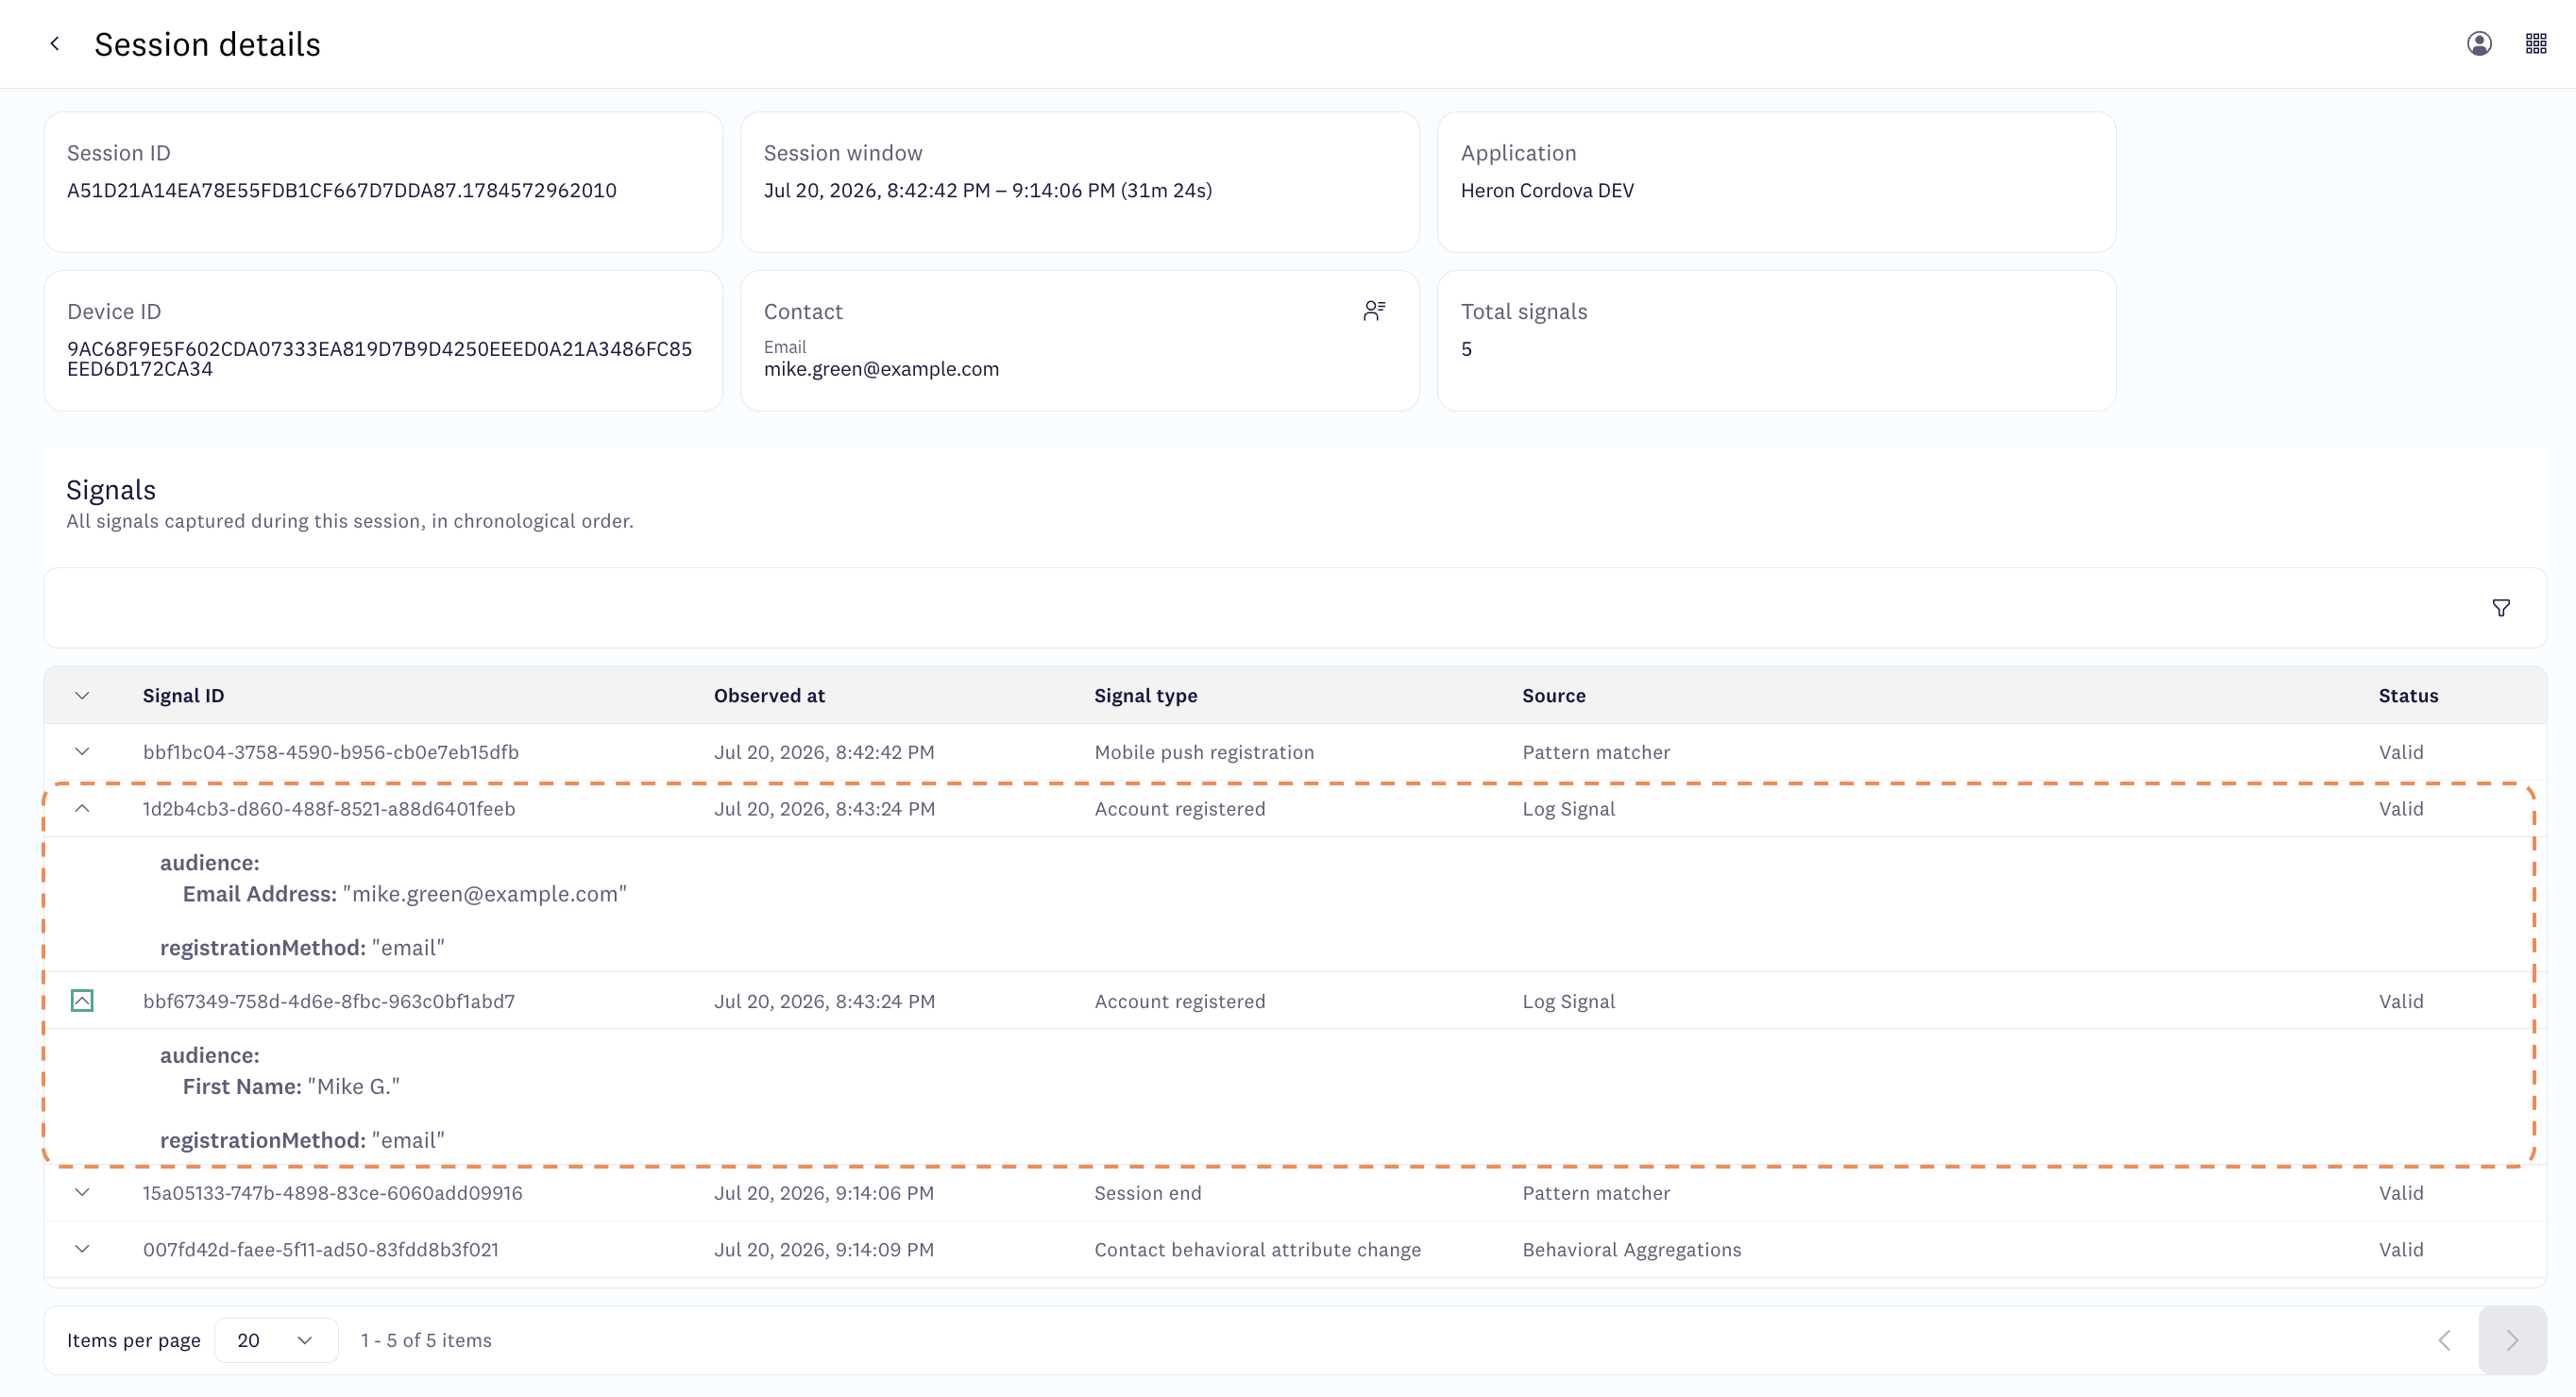Click the Observed at column header
Image resolution: width=2576 pixels, height=1397 pixels.
(x=769, y=696)
